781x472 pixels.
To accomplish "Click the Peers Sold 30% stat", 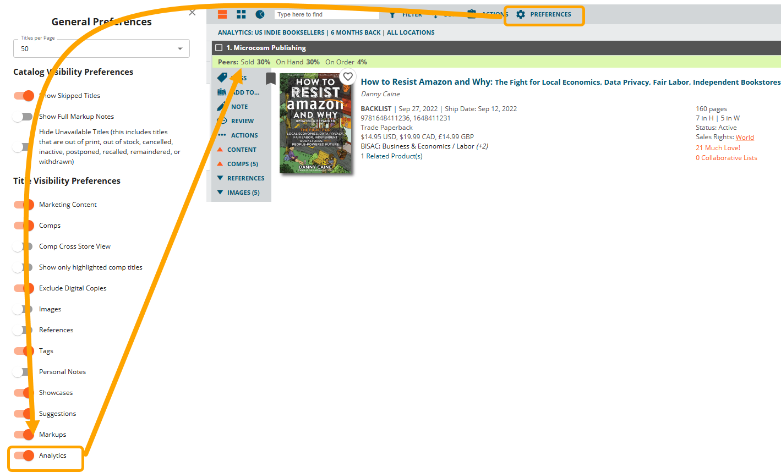I will click(255, 62).
